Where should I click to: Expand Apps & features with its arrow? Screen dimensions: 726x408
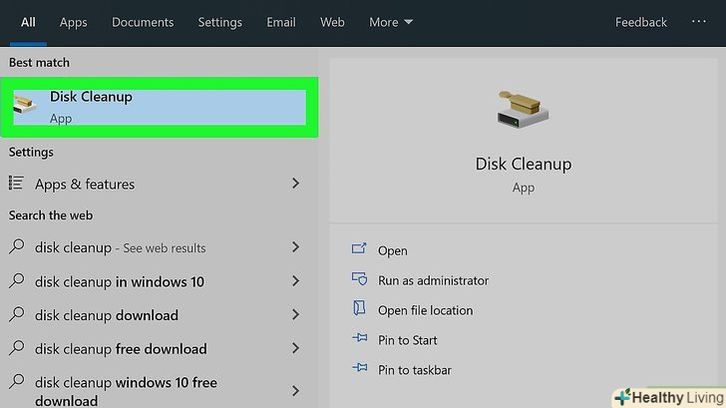tap(295, 184)
